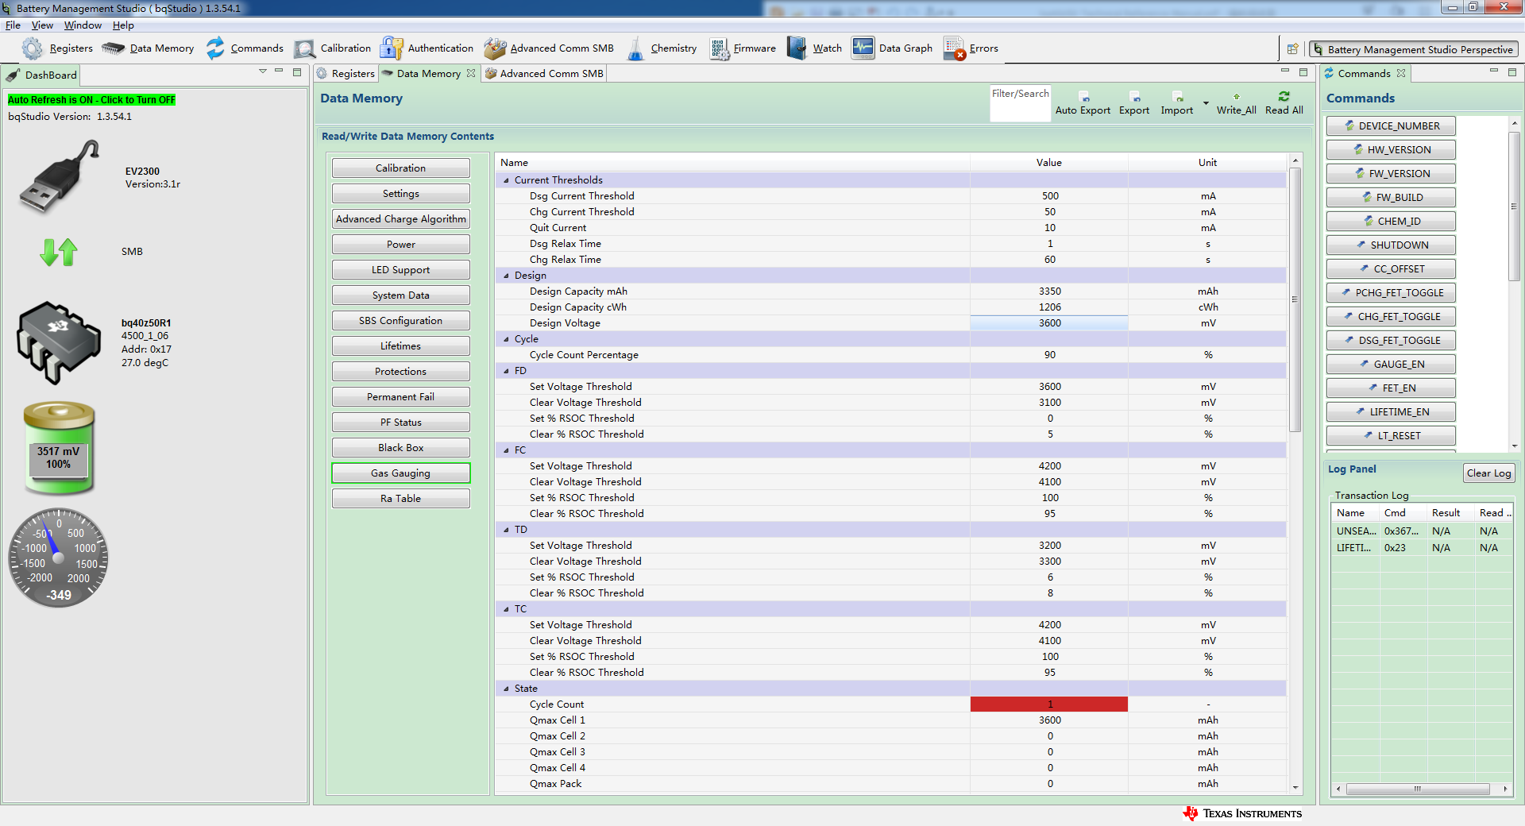Turn off Auto Refresh in the DashBoard

(92, 100)
